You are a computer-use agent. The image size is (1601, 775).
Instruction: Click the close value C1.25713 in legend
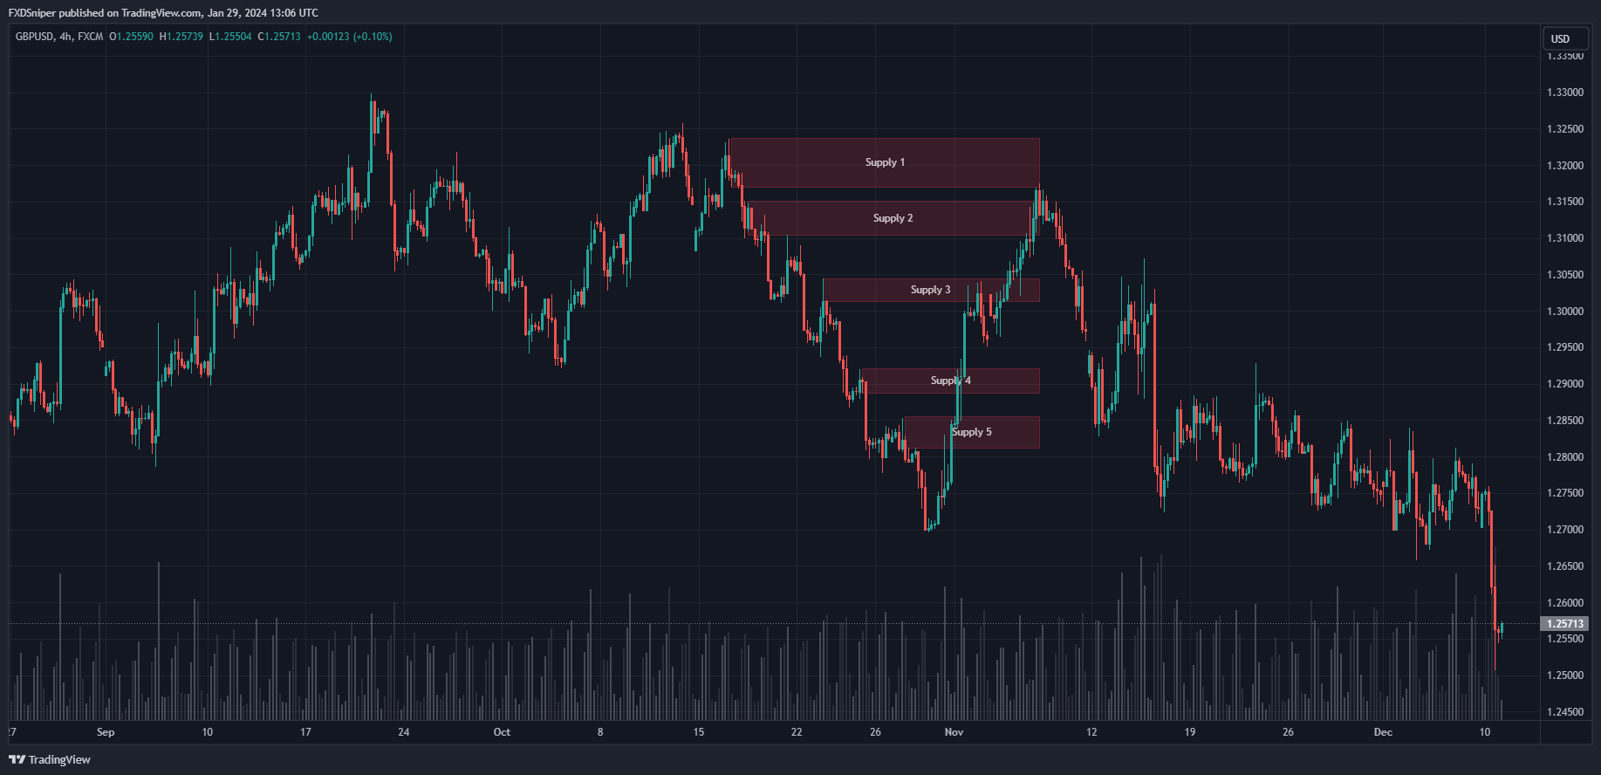(279, 37)
